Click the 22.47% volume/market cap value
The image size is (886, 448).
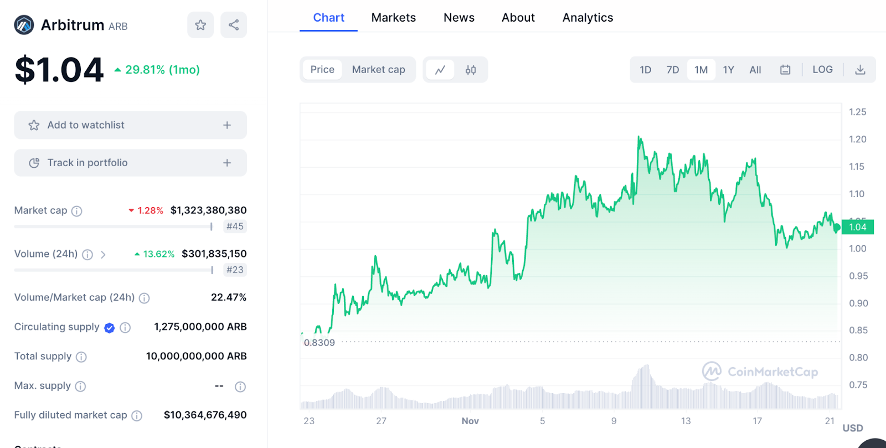229,297
